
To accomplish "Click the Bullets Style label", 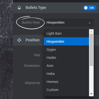I will [31, 23].
